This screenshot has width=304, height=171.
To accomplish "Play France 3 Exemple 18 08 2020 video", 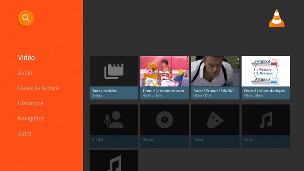I will [215, 71].
